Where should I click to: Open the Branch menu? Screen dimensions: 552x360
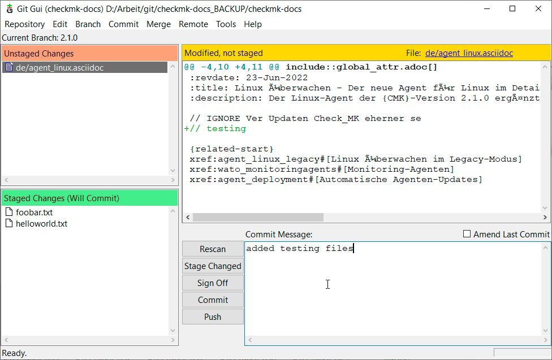point(88,24)
